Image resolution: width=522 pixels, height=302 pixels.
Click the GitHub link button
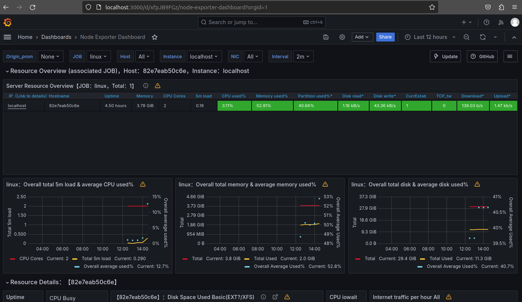(482, 57)
